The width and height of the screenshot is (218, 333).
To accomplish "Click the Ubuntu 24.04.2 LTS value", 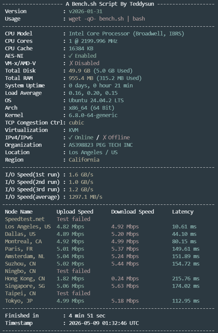I will [96, 101].
